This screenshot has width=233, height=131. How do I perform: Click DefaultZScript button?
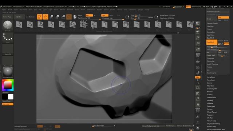tap(196, 7)
